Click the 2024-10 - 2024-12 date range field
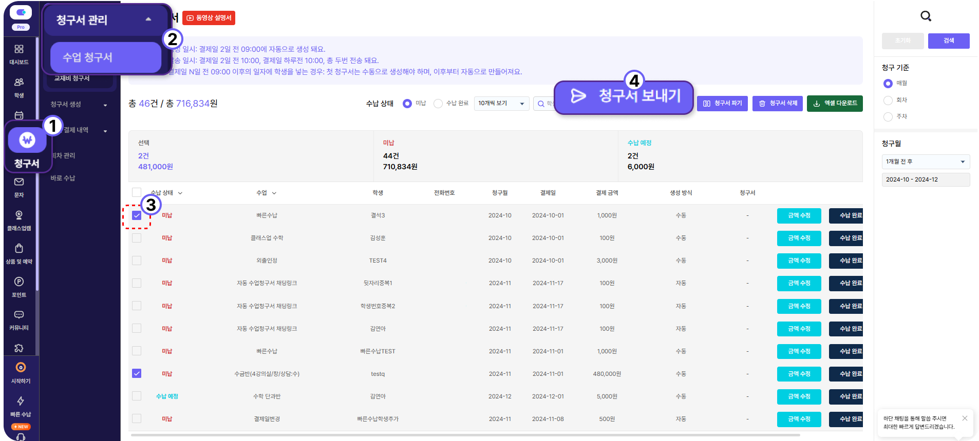This screenshot has height=441, width=979. [926, 179]
